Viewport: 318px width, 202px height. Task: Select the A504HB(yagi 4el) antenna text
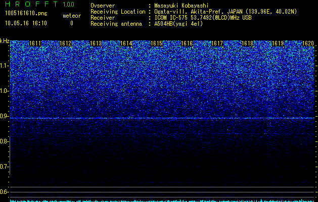(178, 24)
